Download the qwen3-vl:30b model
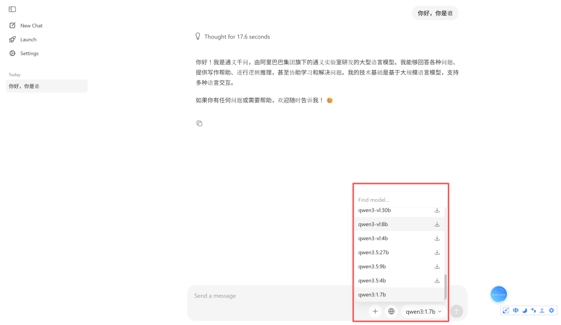 [437, 210]
